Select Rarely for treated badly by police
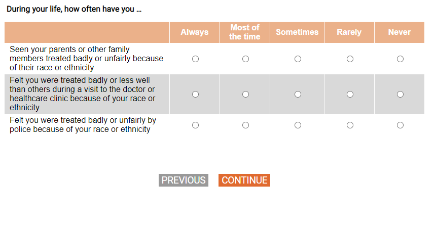 pos(350,125)
